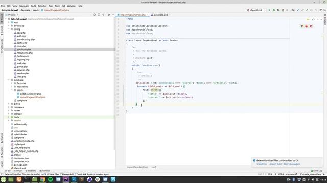The image size is (327, 183).
Task: Click Don't Ask Again link in notification
Action: coord(292,164)
